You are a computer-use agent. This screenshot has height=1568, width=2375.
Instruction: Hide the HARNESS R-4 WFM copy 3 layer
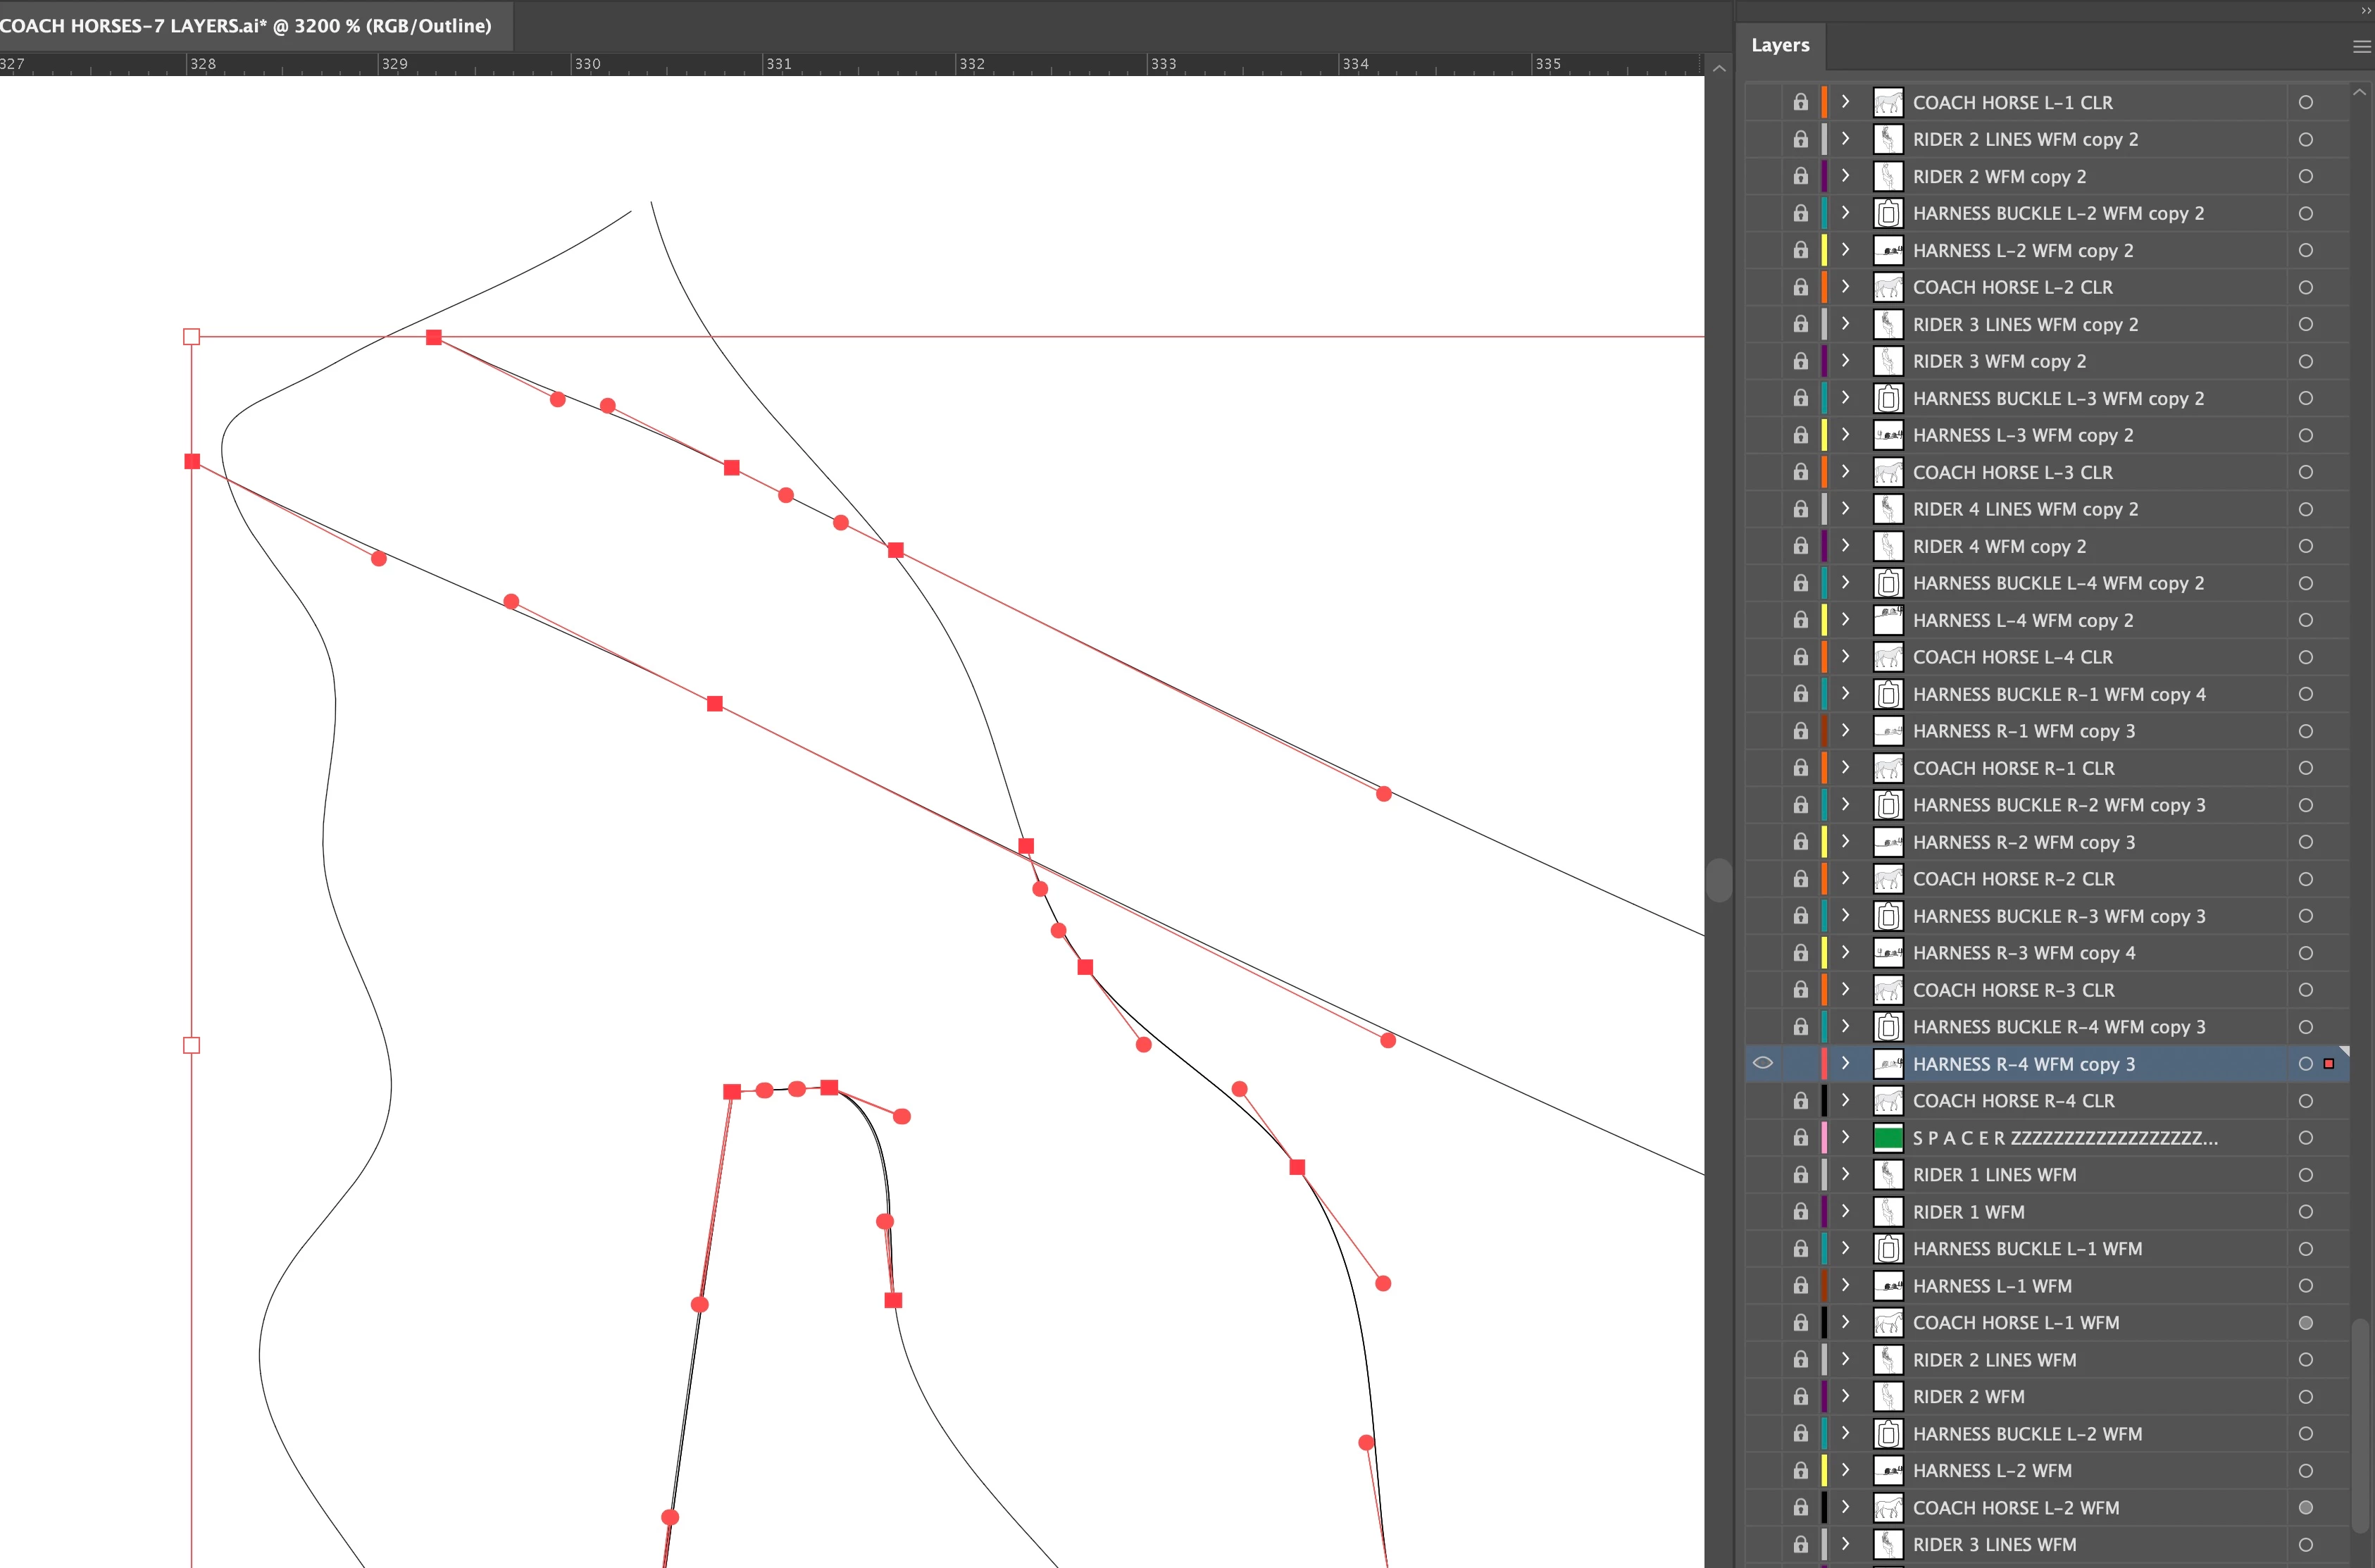(1762, 1063)
